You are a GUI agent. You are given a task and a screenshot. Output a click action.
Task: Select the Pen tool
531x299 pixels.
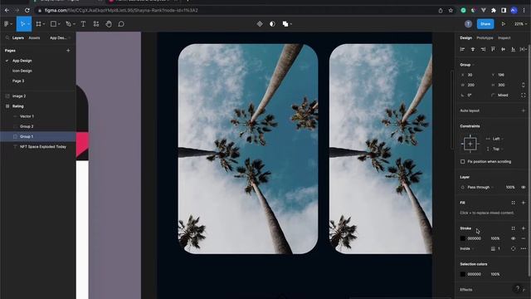(x=68, y=24)
